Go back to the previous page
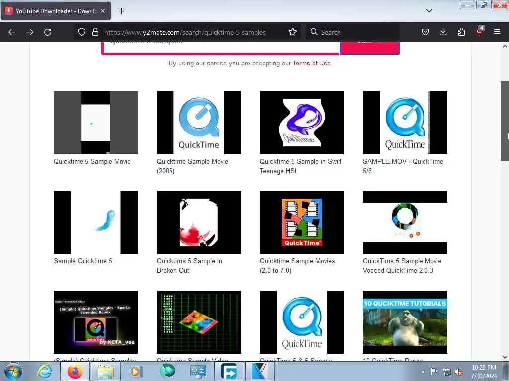The image size is (509, 381). click(12, 32)
